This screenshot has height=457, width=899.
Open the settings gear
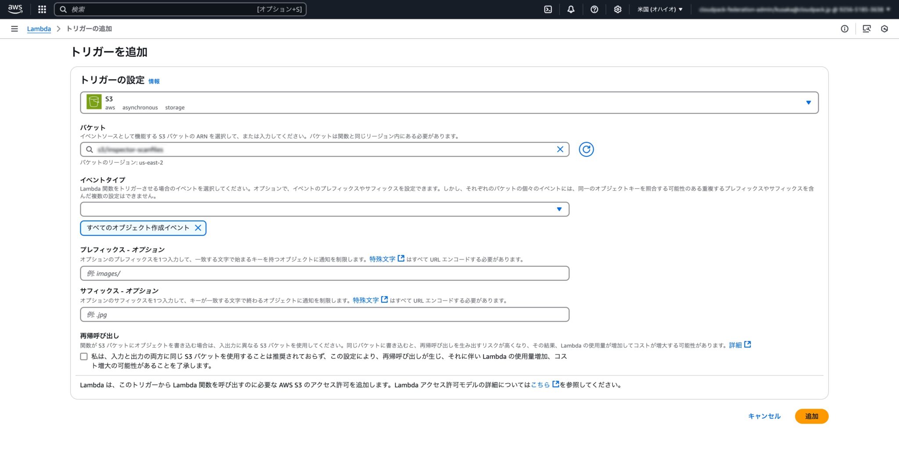[618, 9]
